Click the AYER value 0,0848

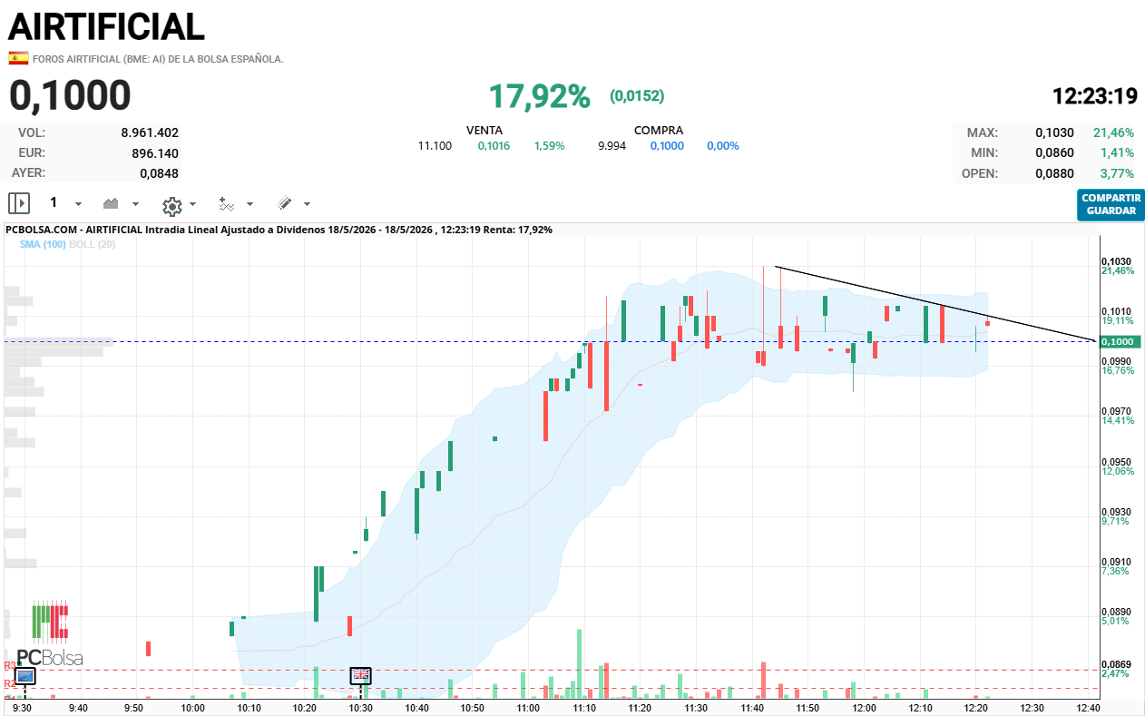point(159,173)
